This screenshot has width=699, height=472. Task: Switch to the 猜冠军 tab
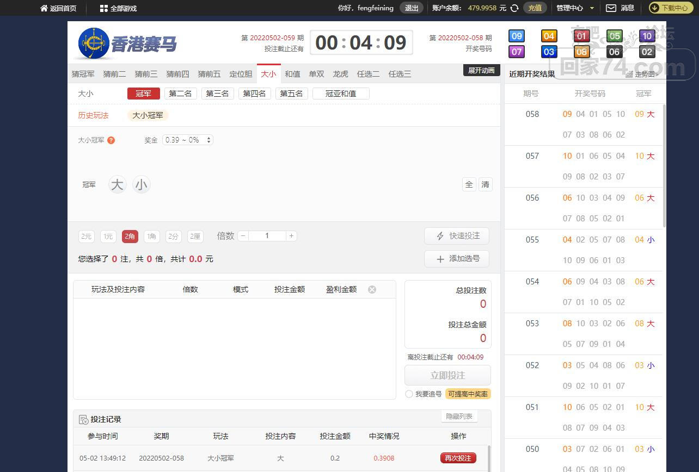click(83, 74)
